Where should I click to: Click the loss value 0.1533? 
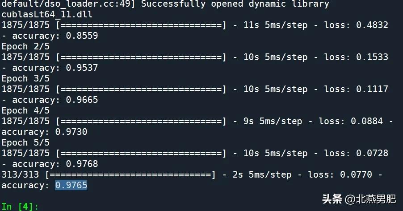(x=372, y=57)
